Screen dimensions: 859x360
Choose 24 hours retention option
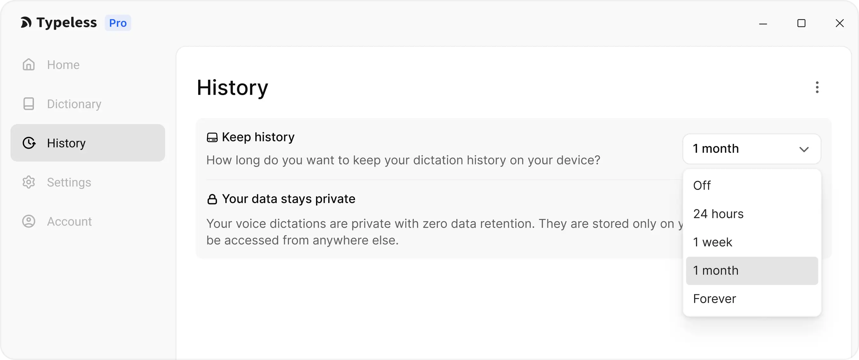point(718,214)
